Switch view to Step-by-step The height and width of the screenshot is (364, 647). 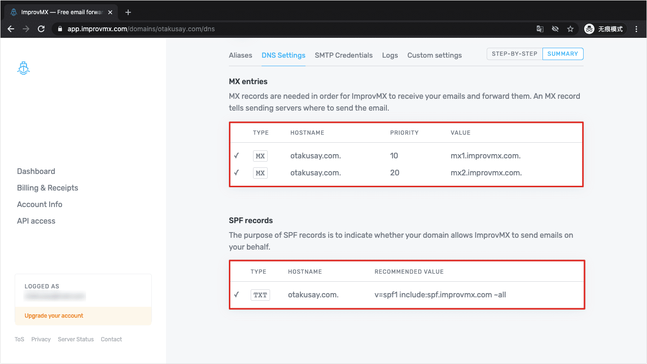coord(515,54)
